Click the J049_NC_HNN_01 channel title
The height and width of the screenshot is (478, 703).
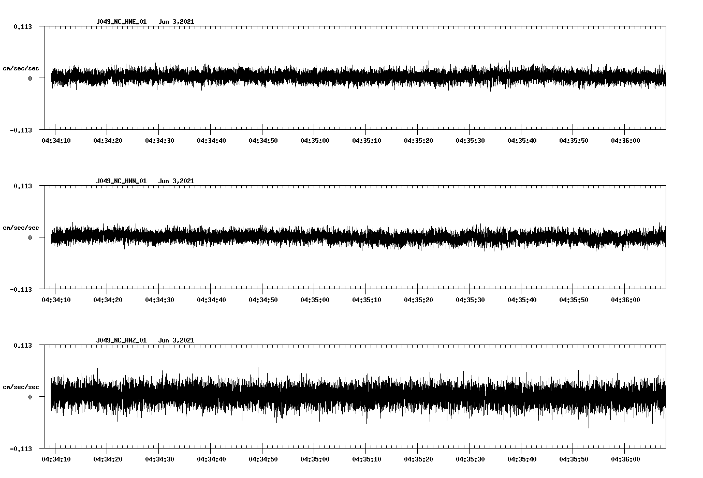point(121,181)
